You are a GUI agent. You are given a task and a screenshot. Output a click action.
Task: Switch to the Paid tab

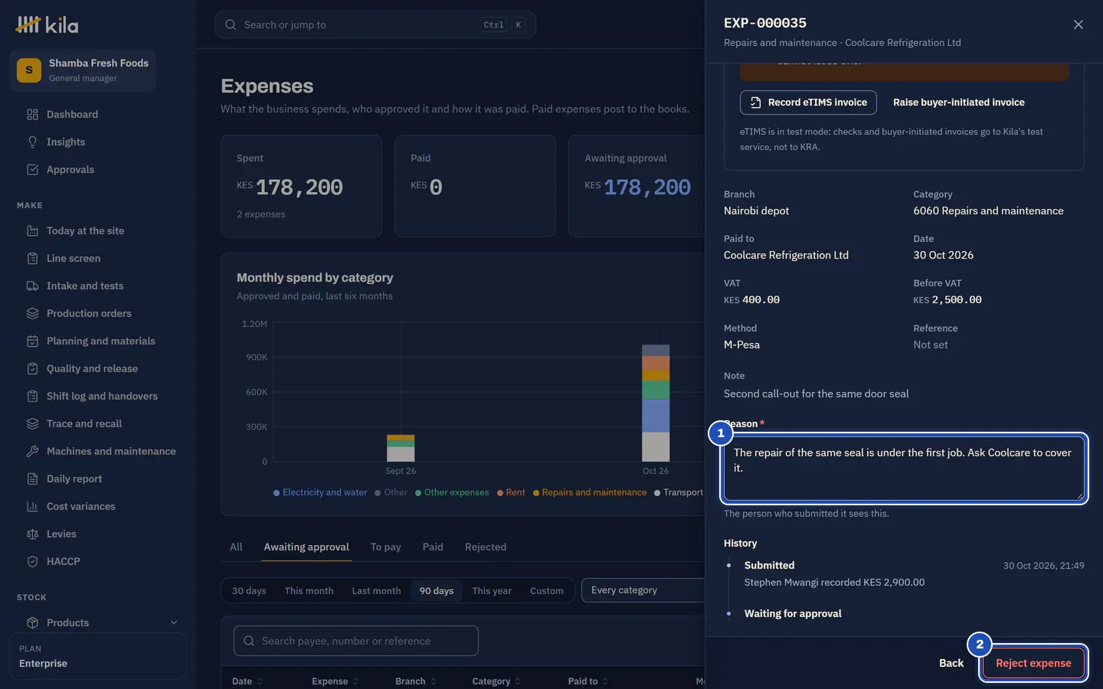click(433, 547)
